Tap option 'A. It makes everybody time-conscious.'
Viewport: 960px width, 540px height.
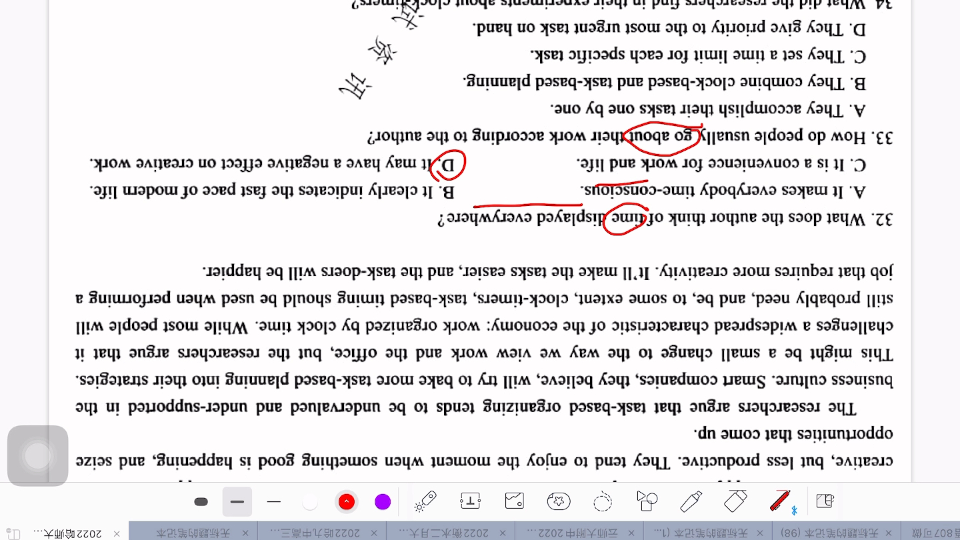(723, 191)
